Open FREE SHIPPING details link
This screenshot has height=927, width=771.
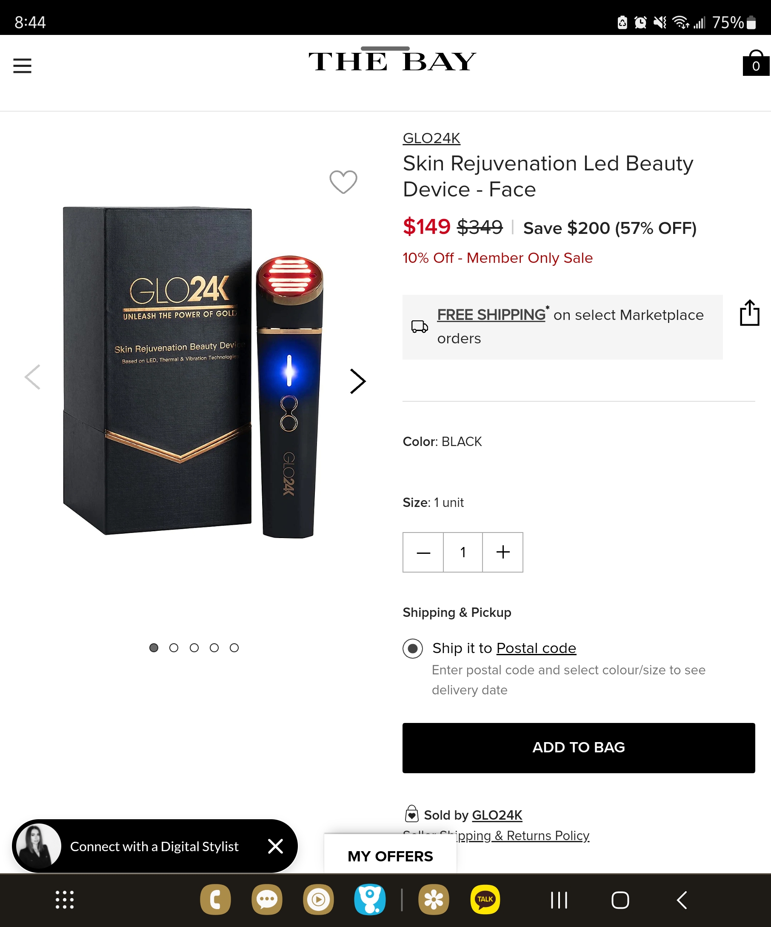491,315
